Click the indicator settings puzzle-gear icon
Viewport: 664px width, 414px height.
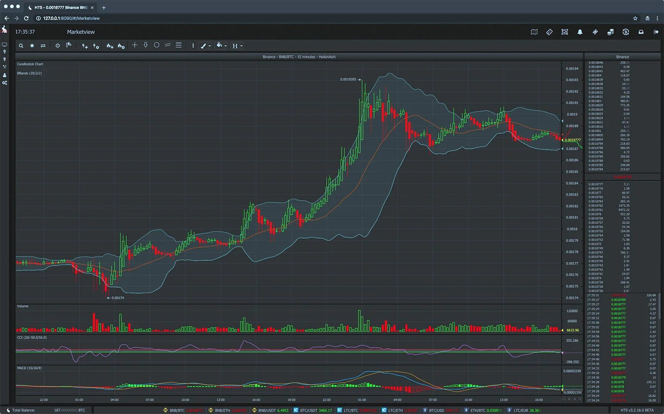[121, 46]
